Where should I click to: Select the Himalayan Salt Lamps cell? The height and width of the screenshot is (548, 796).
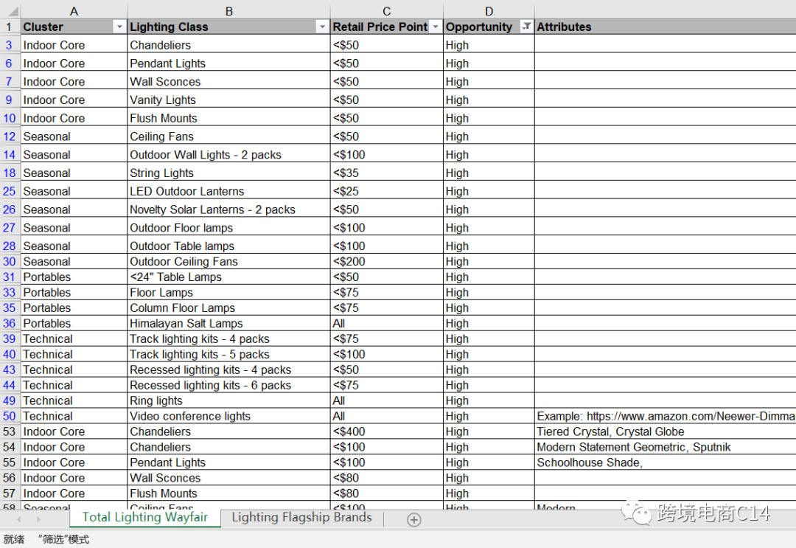click(x=228, y=324)
